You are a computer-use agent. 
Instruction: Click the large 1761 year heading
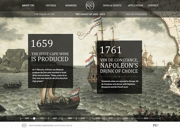click(111, 50)
